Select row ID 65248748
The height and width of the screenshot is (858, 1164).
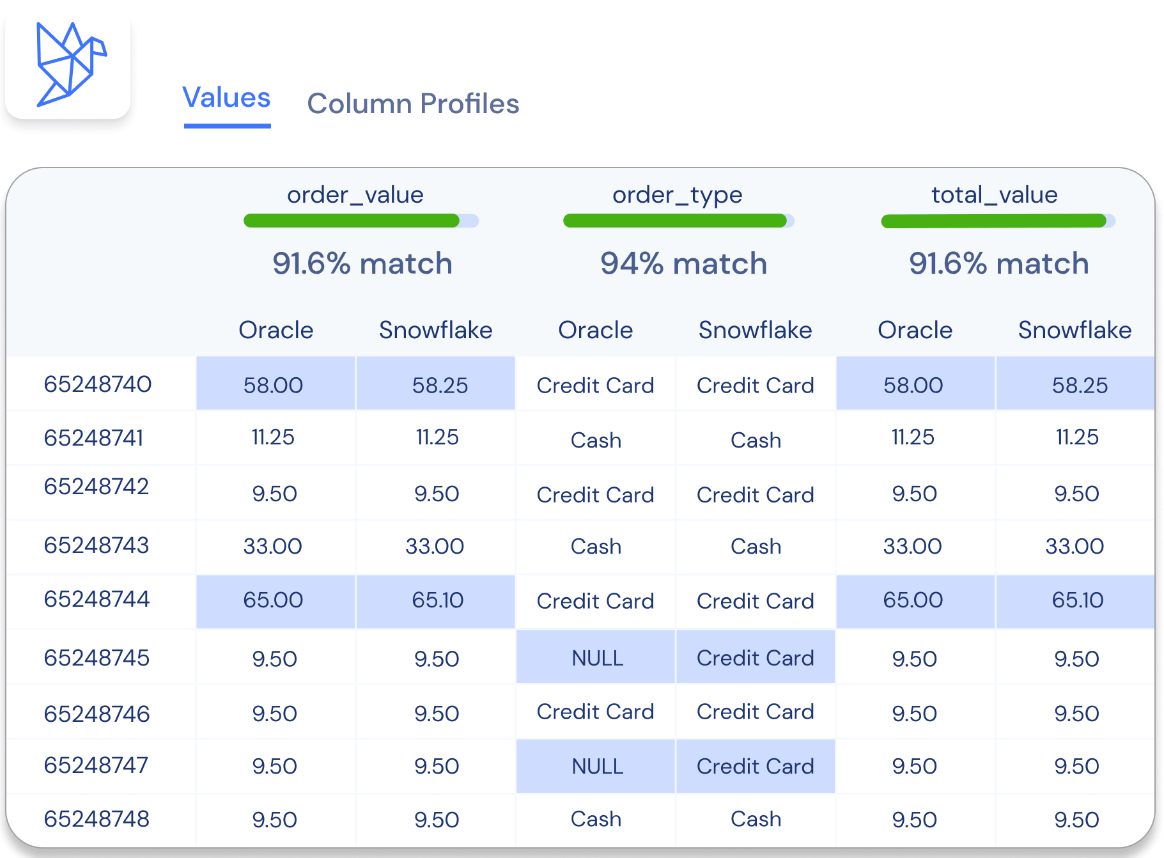click(97, 819)
